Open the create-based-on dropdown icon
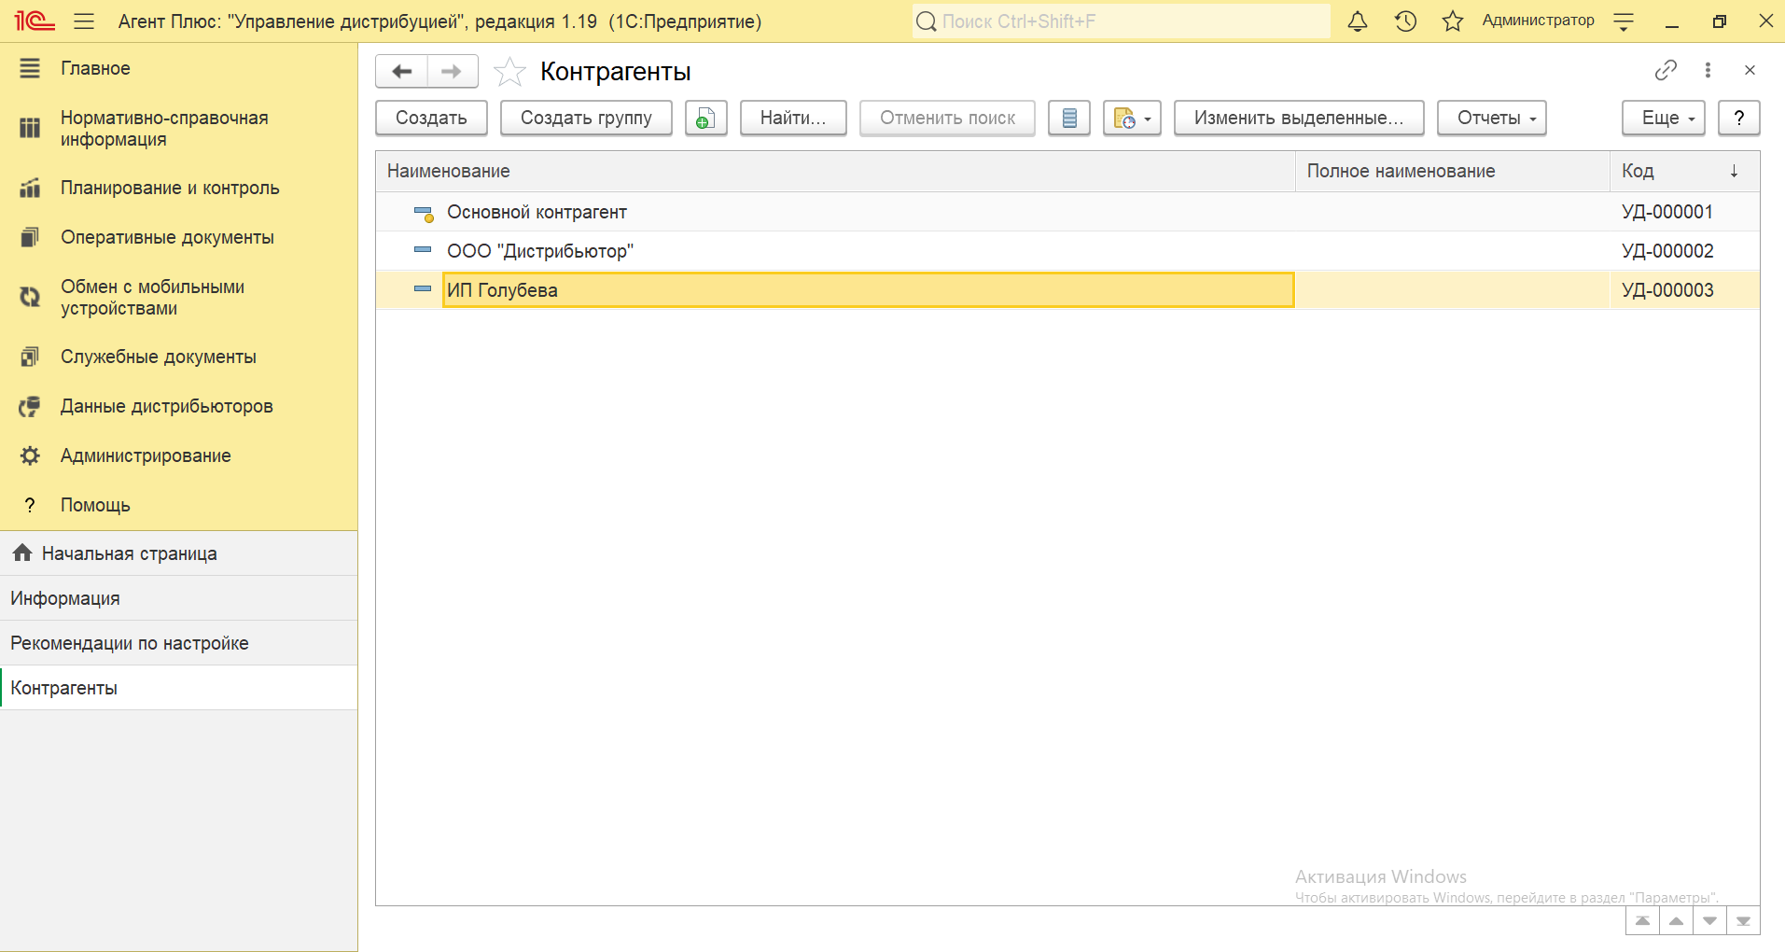The height and width of the screenshot is (952, 1785). 1132,118
